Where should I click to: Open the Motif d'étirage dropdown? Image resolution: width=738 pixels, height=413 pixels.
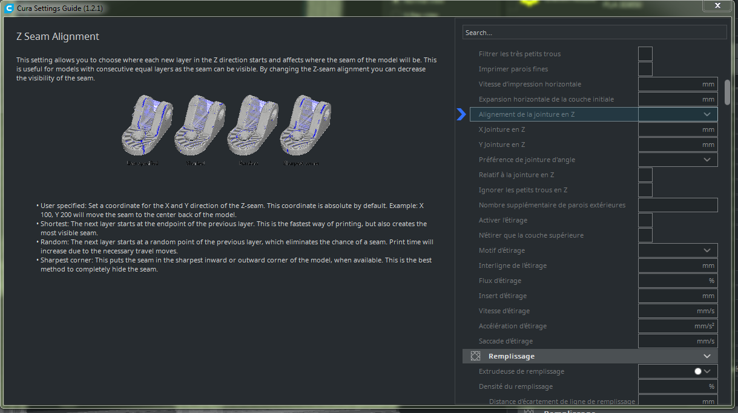(x=678, y=250)
